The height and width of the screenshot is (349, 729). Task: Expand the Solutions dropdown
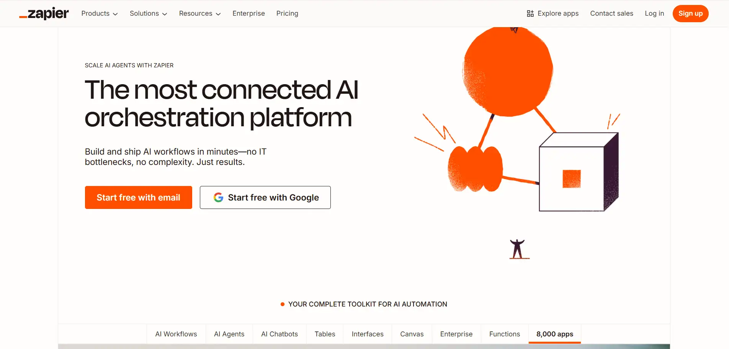click(x=148, y=13)
